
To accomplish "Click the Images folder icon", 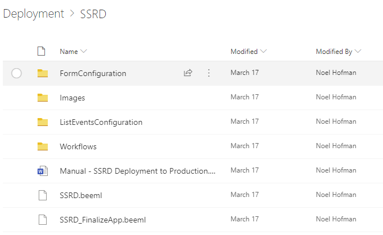I will point(43,98).
